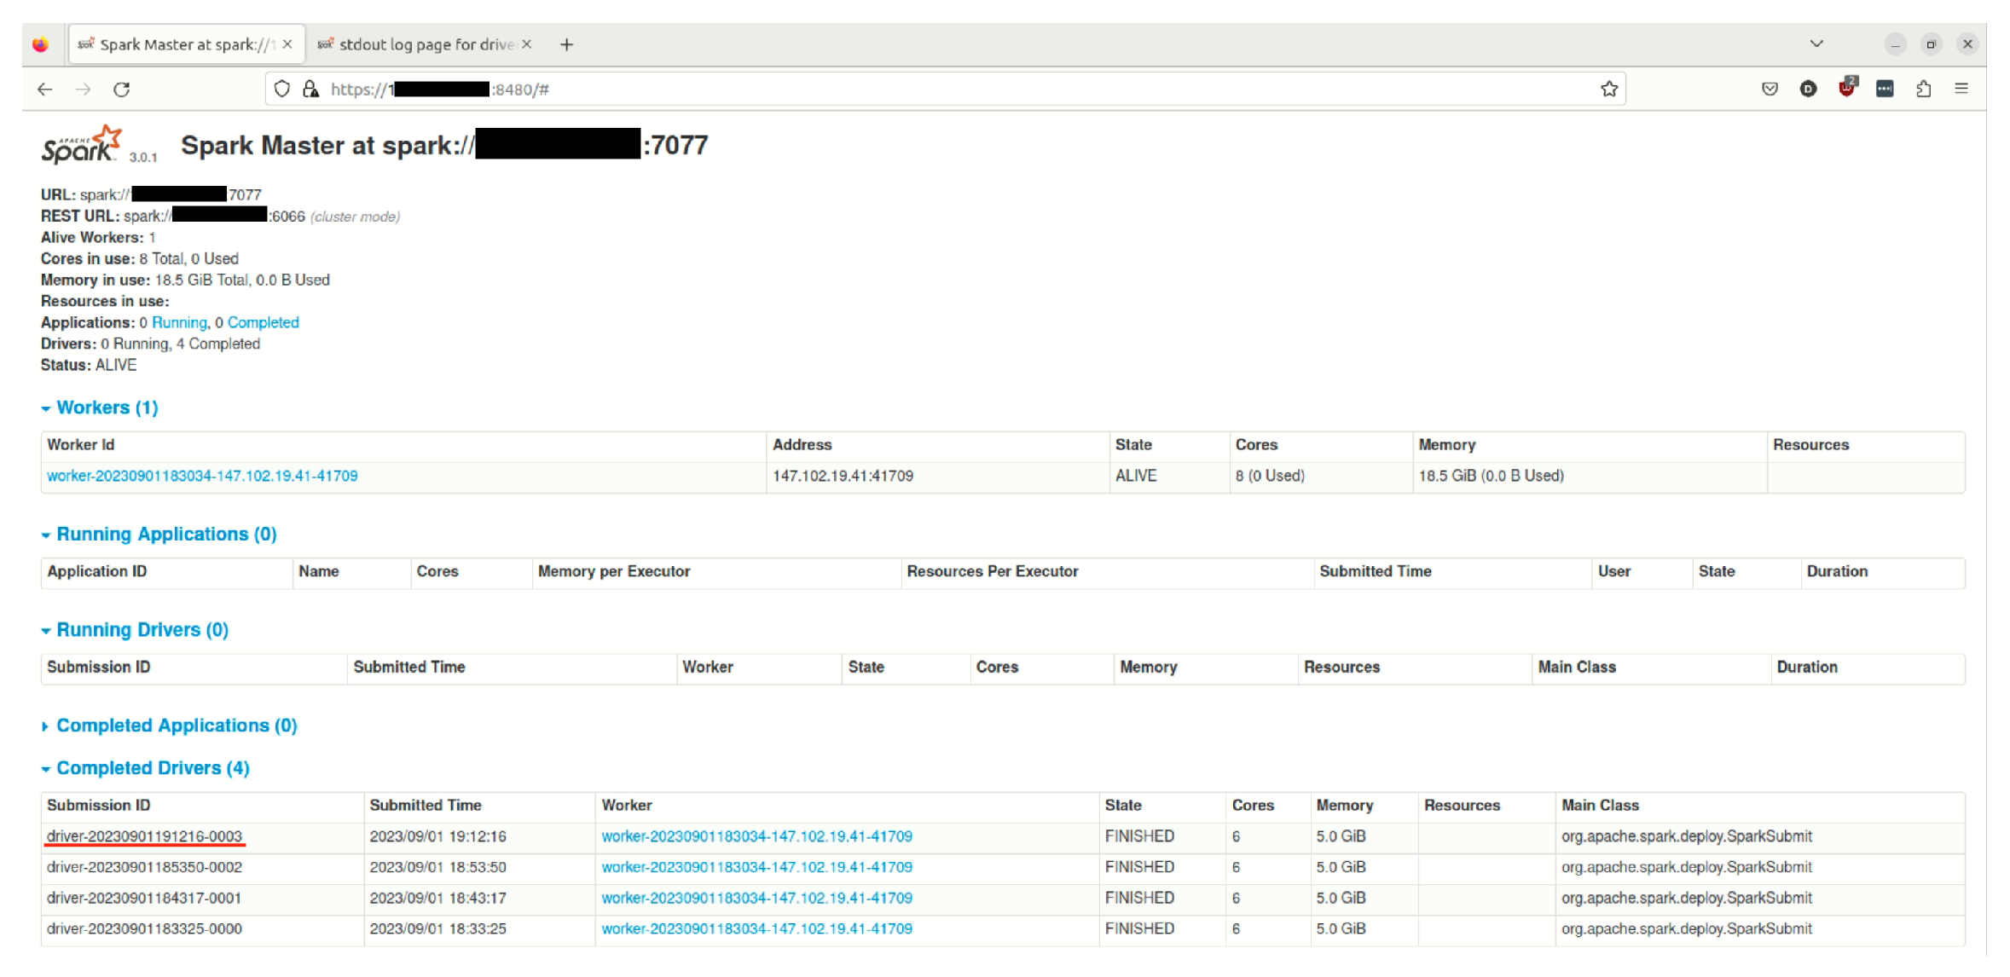Click the browser Reload page icon

pos(122,90)
